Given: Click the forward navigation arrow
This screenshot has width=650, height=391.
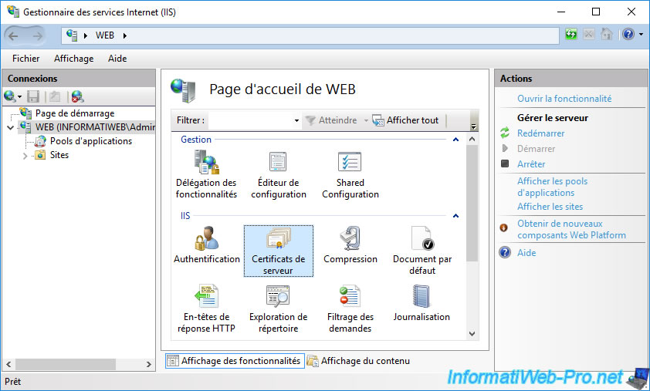Looking at the screenshot, I should pos(37,36).
